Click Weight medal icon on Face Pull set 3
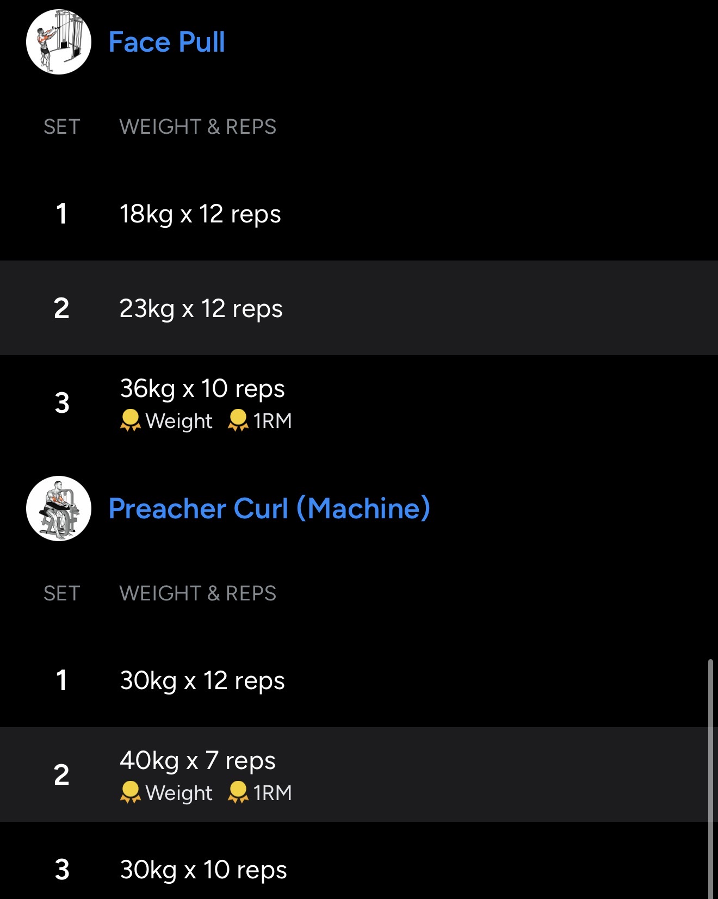 (130, 420)
